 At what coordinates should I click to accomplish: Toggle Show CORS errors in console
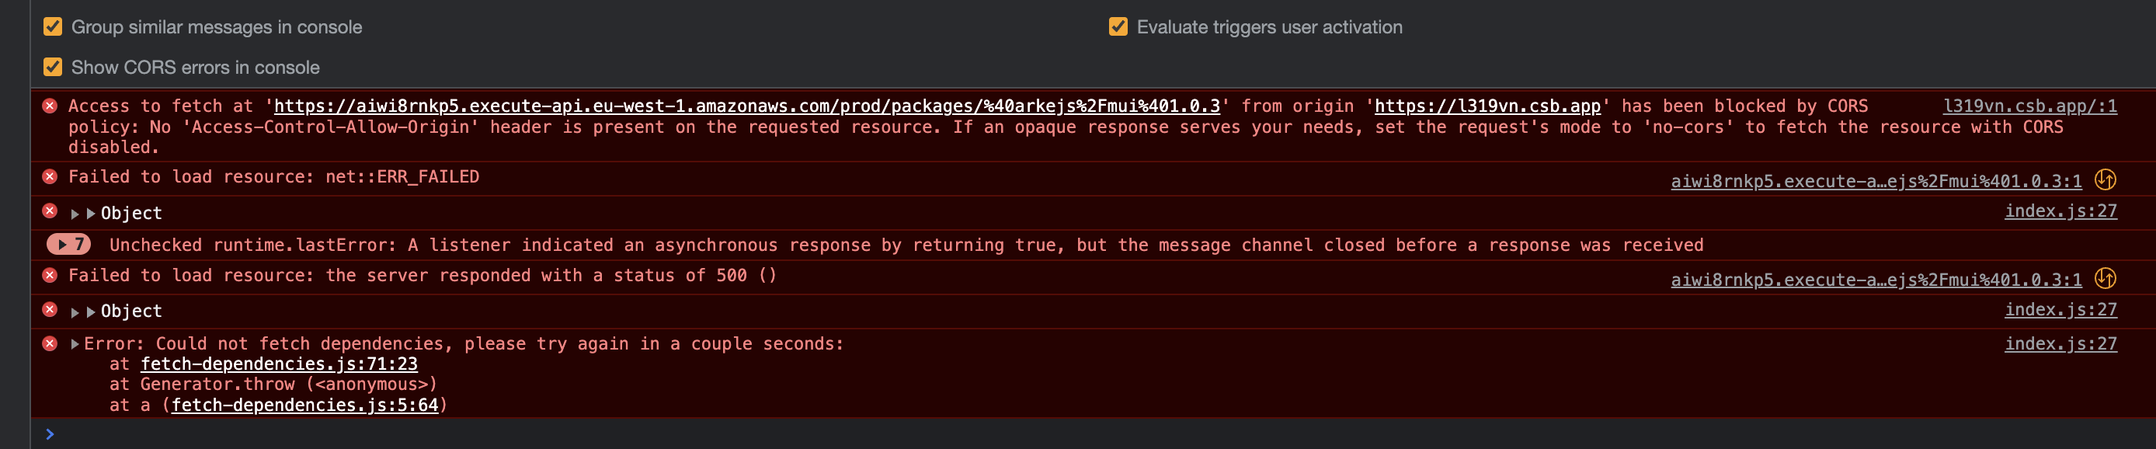point(54,68)
